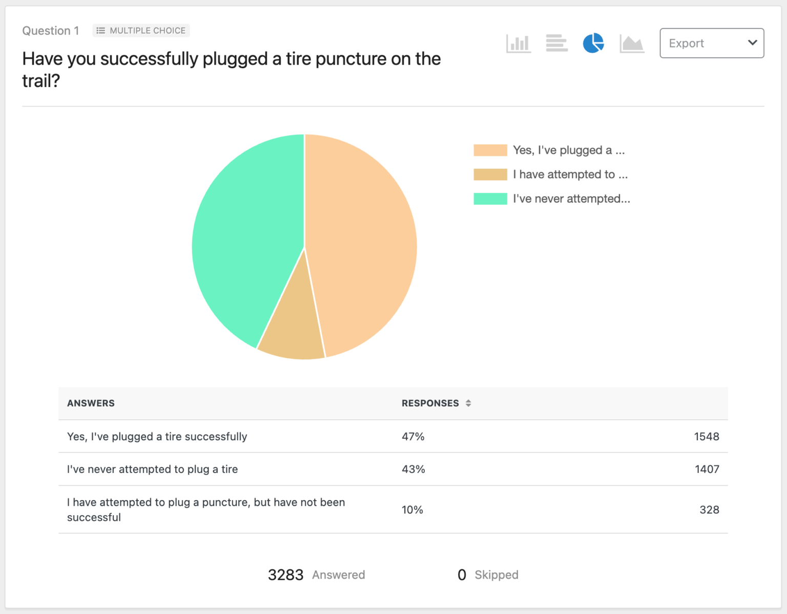
Task: Select the pie chart view icon
Action: (x=593, y=44)
